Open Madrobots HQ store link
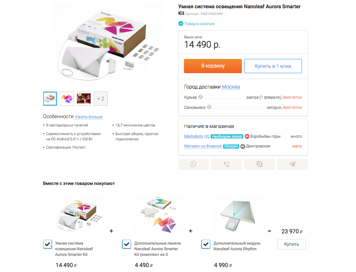The width and height of the screenshot is (356, 272). [x=197, y=136]
